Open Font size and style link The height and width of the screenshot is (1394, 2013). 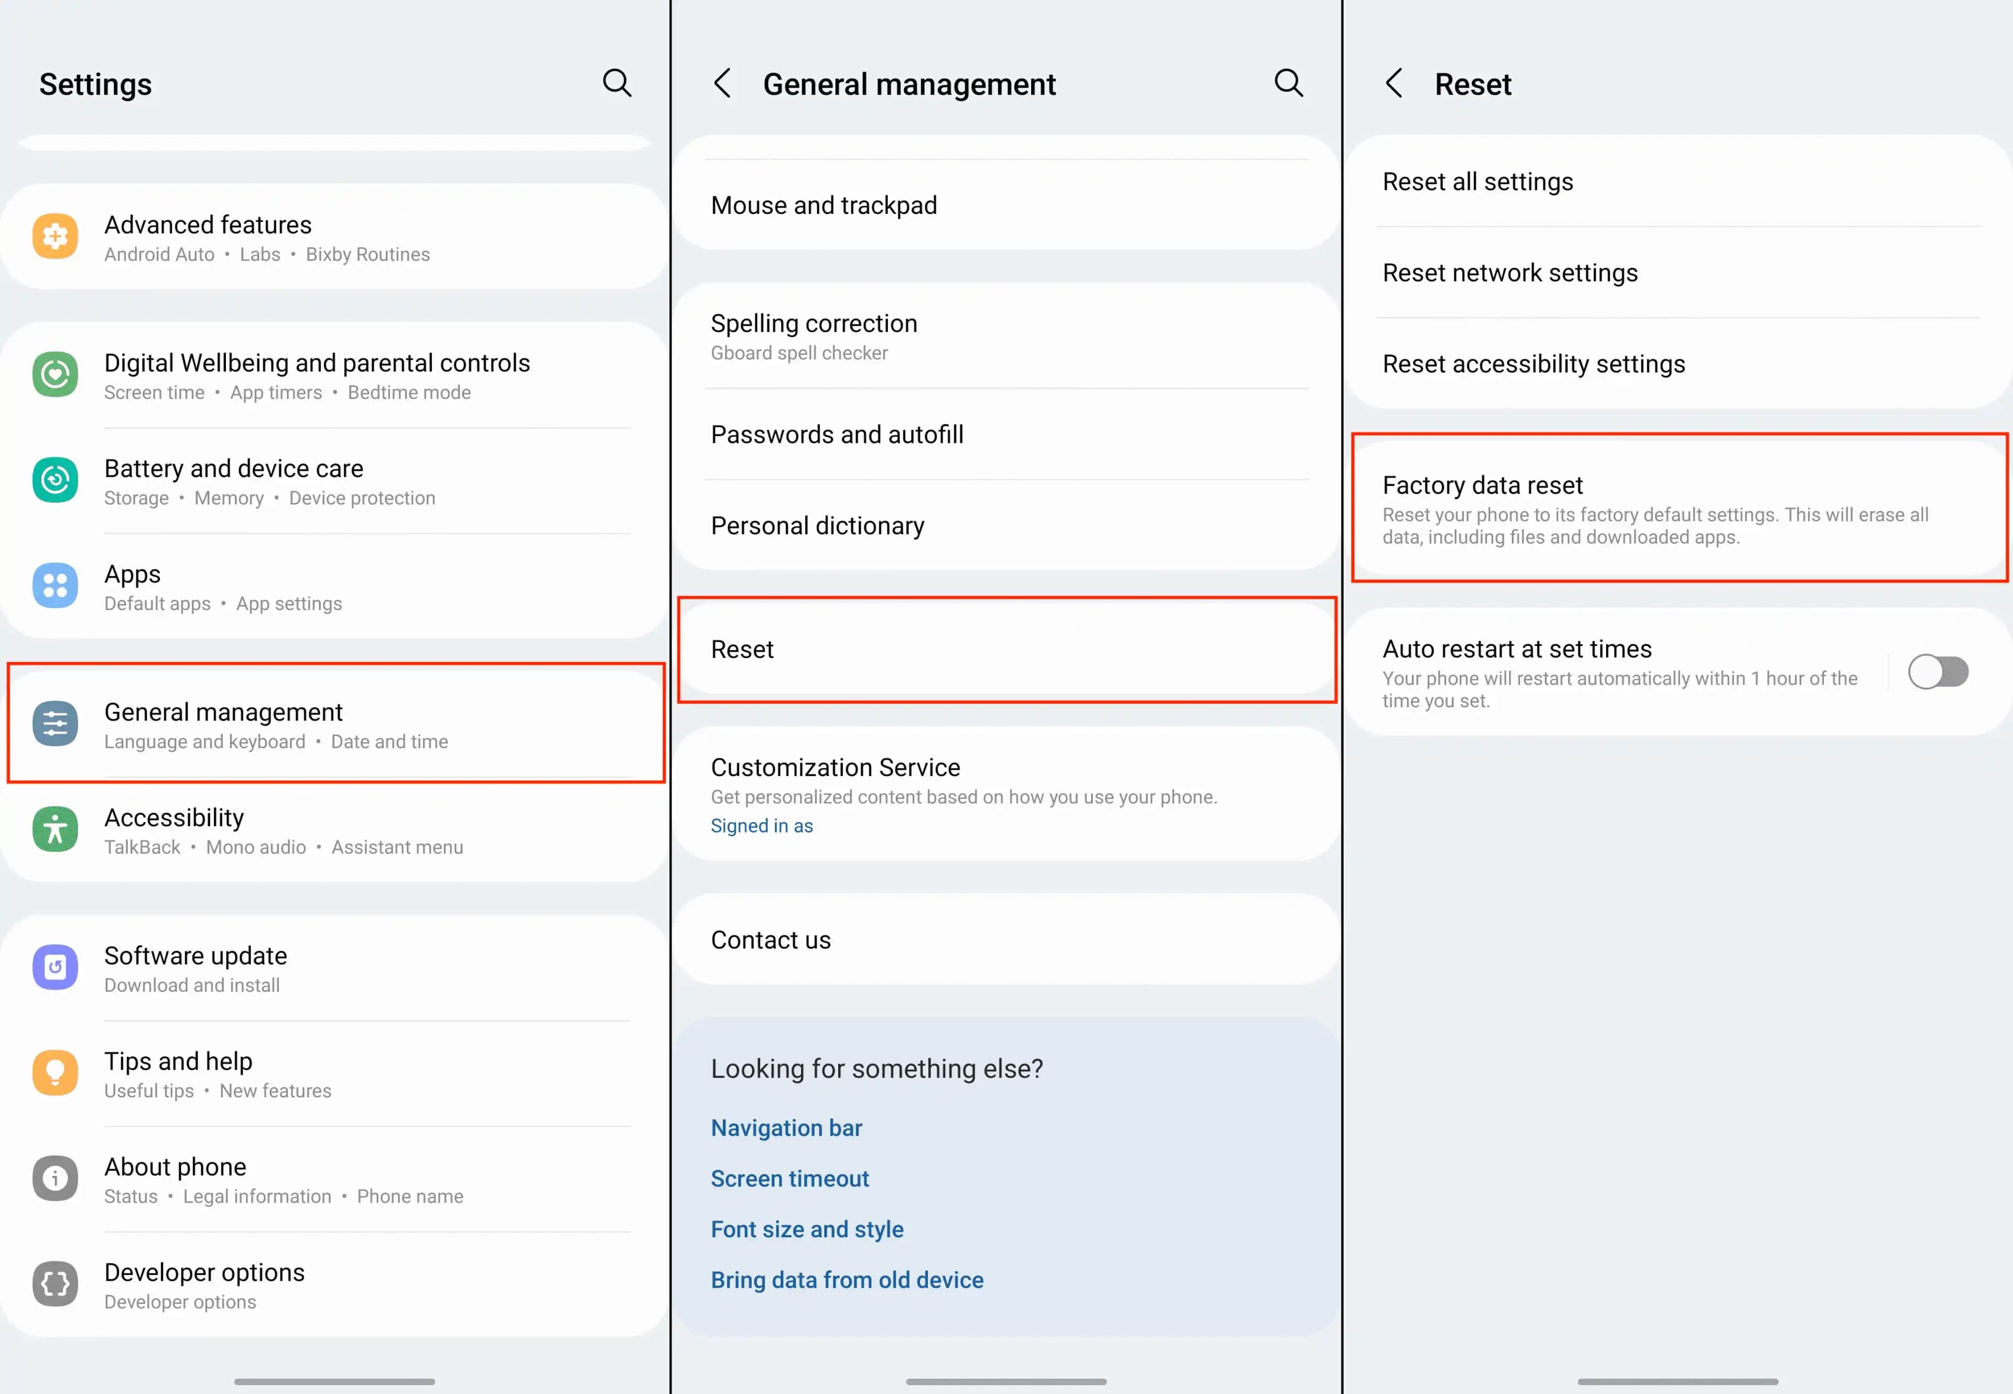click(806, 1230)
